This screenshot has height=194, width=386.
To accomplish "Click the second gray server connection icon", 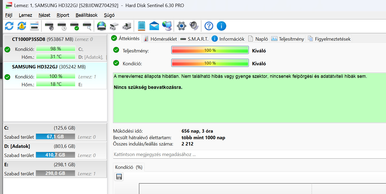I will [x=127, y=26].
